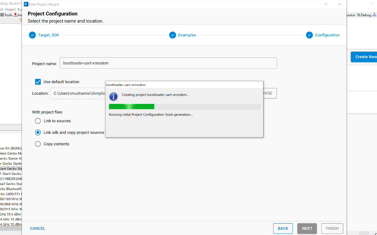Click the Target, SDK step checkmark icon
Viewport: 377px width, 235px height.
coord(32,35)
